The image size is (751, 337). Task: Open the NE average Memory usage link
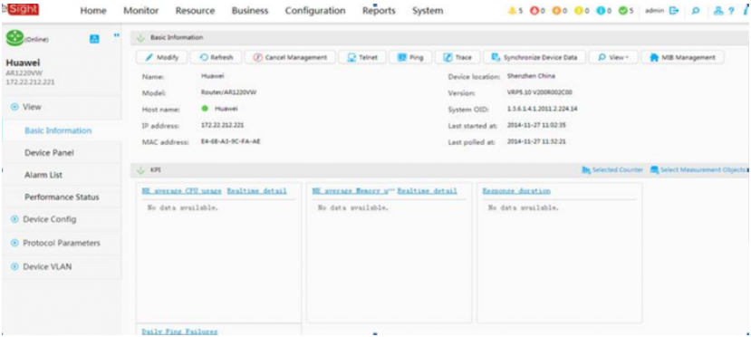(x=352, y=191)
